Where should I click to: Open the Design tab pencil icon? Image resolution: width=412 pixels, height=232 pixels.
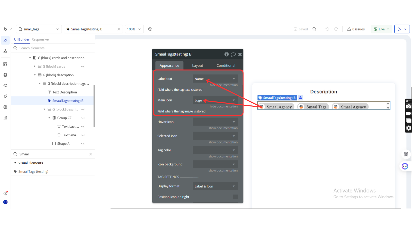(5, 40)
